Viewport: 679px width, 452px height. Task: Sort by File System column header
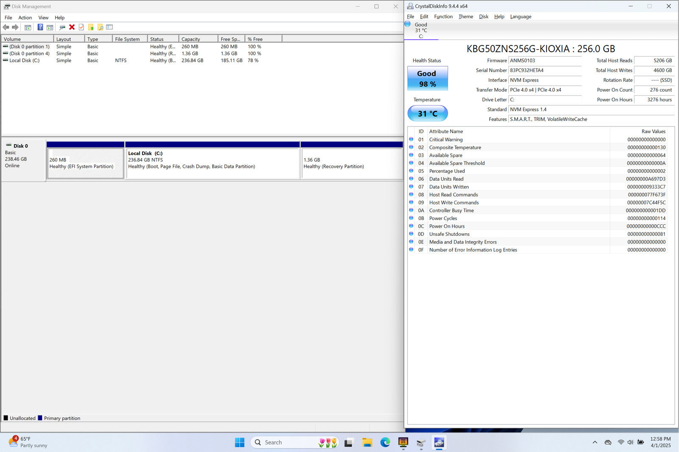point(130,39)
